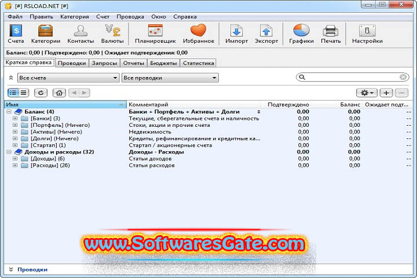
Task: Open the Все проводки dropdown
Action: pyautogui.click(x=170, y=78)
